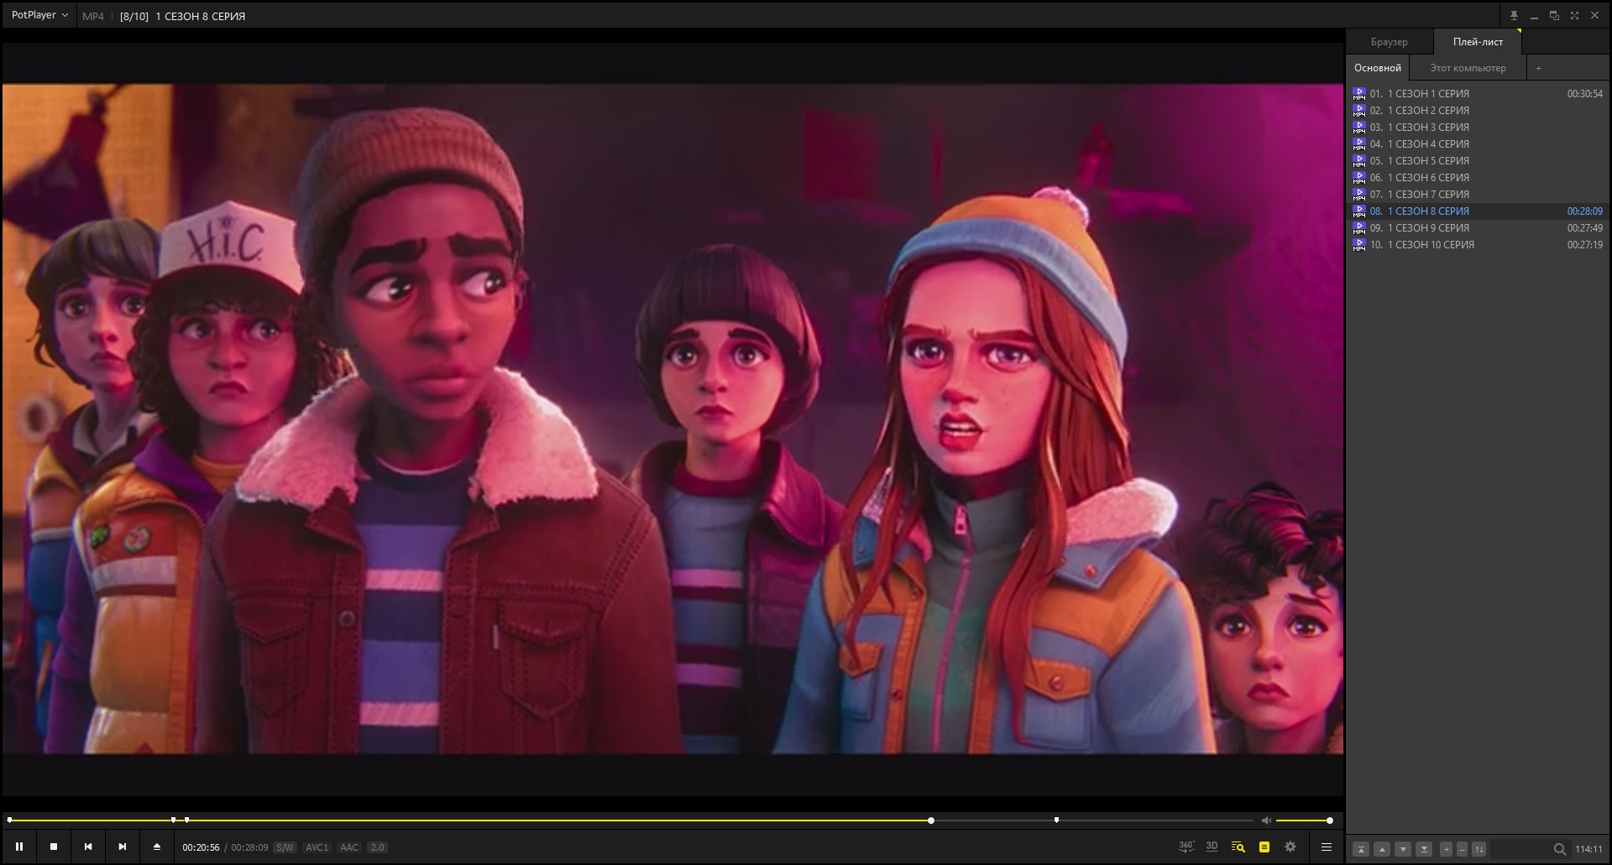1612x865 pixels.
Task: Switch to the Браузер tab
Action: (x=1390, y=42)
